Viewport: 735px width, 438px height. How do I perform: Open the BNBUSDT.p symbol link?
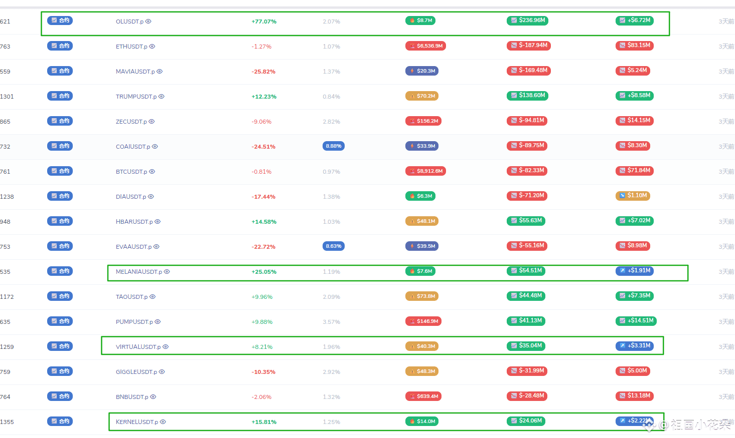(132, 397)
